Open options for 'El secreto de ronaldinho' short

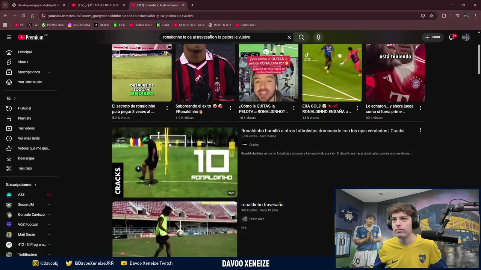(167, 108)
